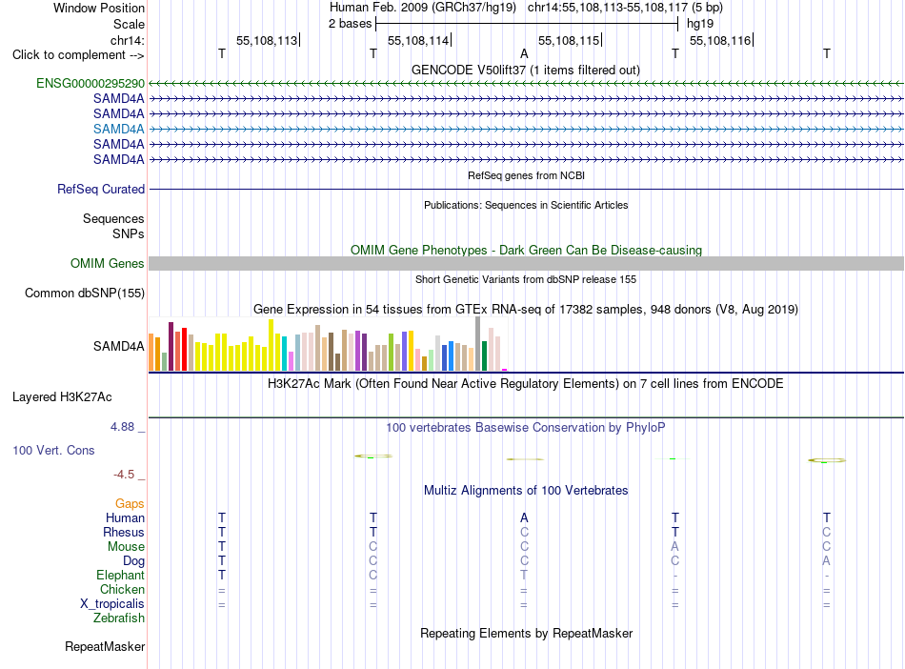Click the SAMD4A label beside the GTEx chart

click(x=119, y=346)
